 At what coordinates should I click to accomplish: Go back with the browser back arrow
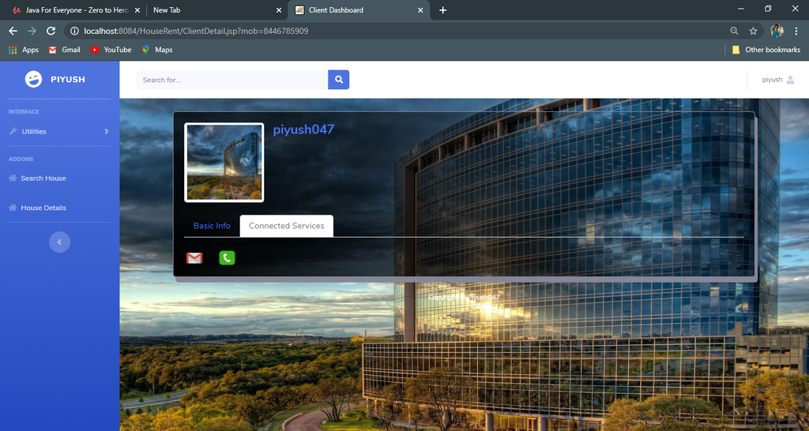point(13,31)
